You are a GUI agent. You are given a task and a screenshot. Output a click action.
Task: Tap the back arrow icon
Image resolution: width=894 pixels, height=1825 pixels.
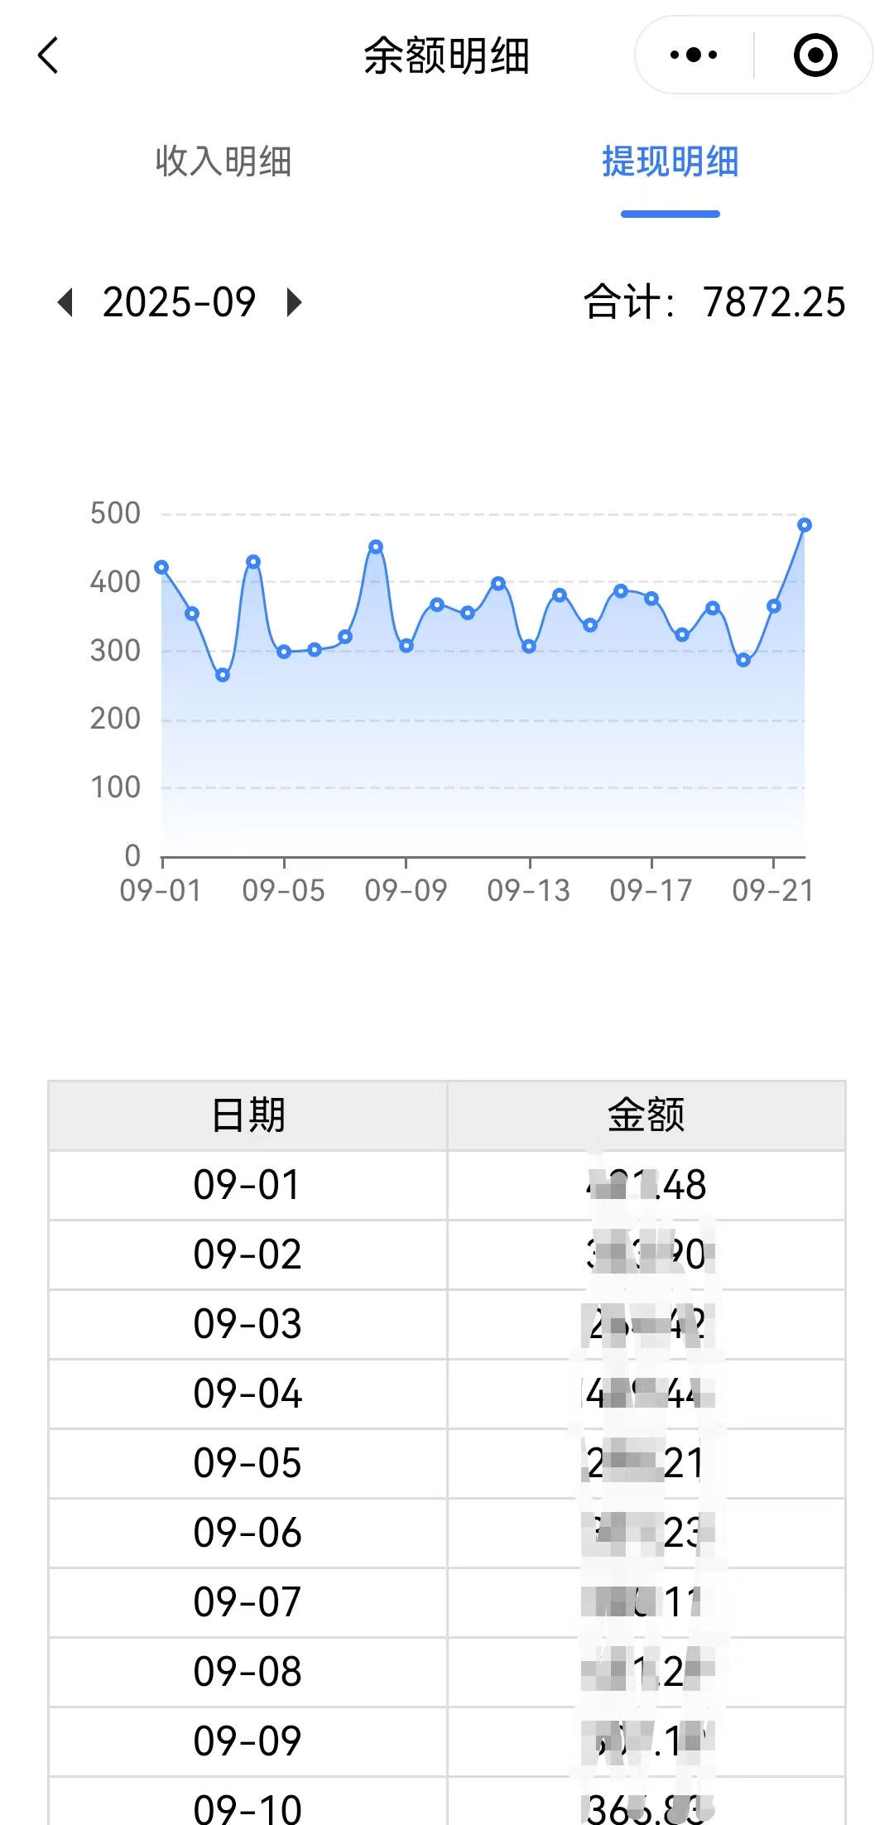tap(48, 55)
